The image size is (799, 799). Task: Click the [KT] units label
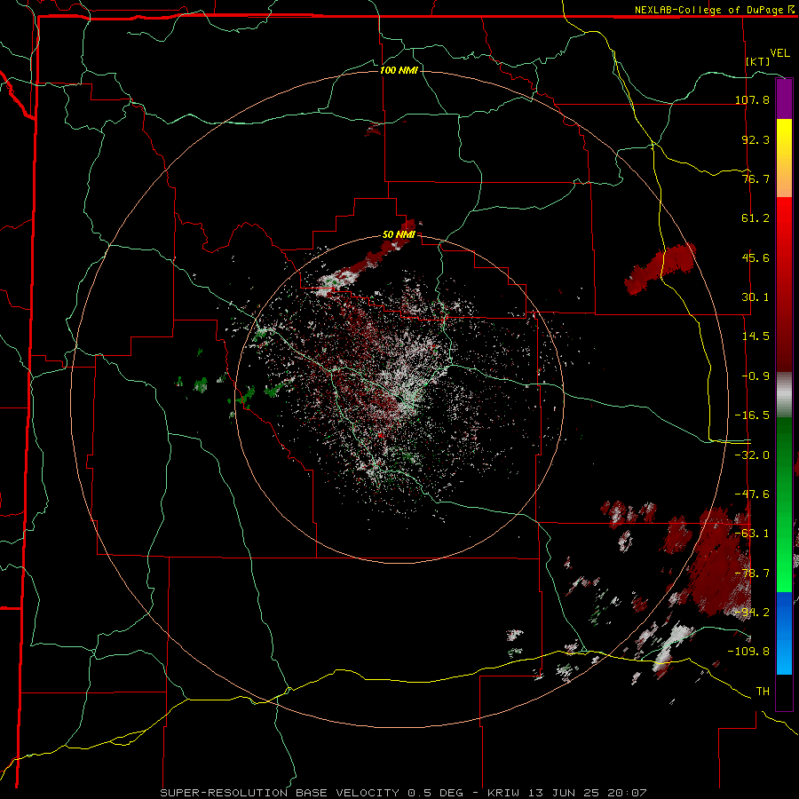point(758,61)
